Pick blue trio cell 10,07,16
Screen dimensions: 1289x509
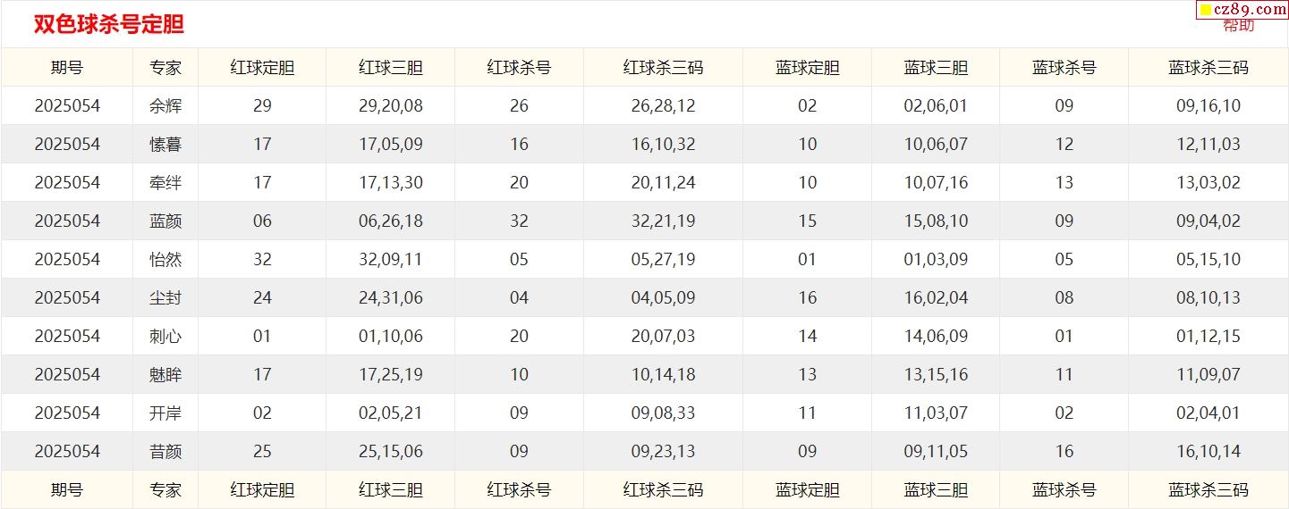point(936,182)
